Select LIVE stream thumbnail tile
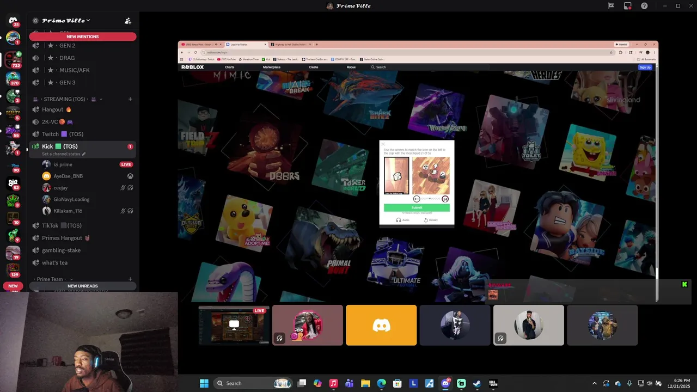Image resolution: width=697 pixels, height=392 pixels. [x=234, y=325]
